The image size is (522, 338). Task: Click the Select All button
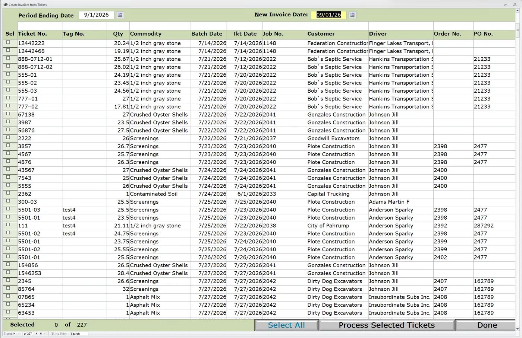tap(286, 325)
